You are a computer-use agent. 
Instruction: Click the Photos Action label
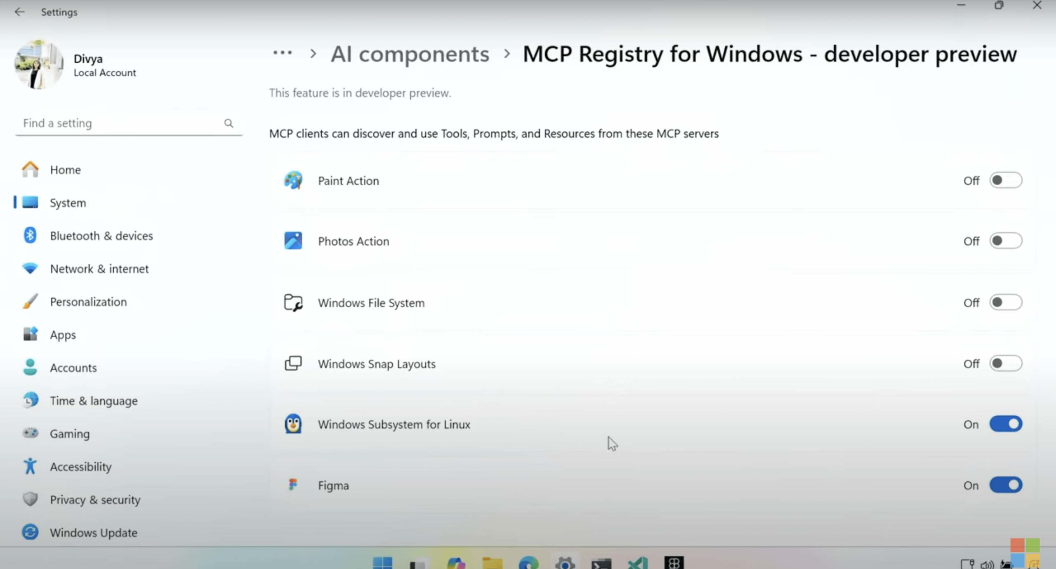click(354, 241)
